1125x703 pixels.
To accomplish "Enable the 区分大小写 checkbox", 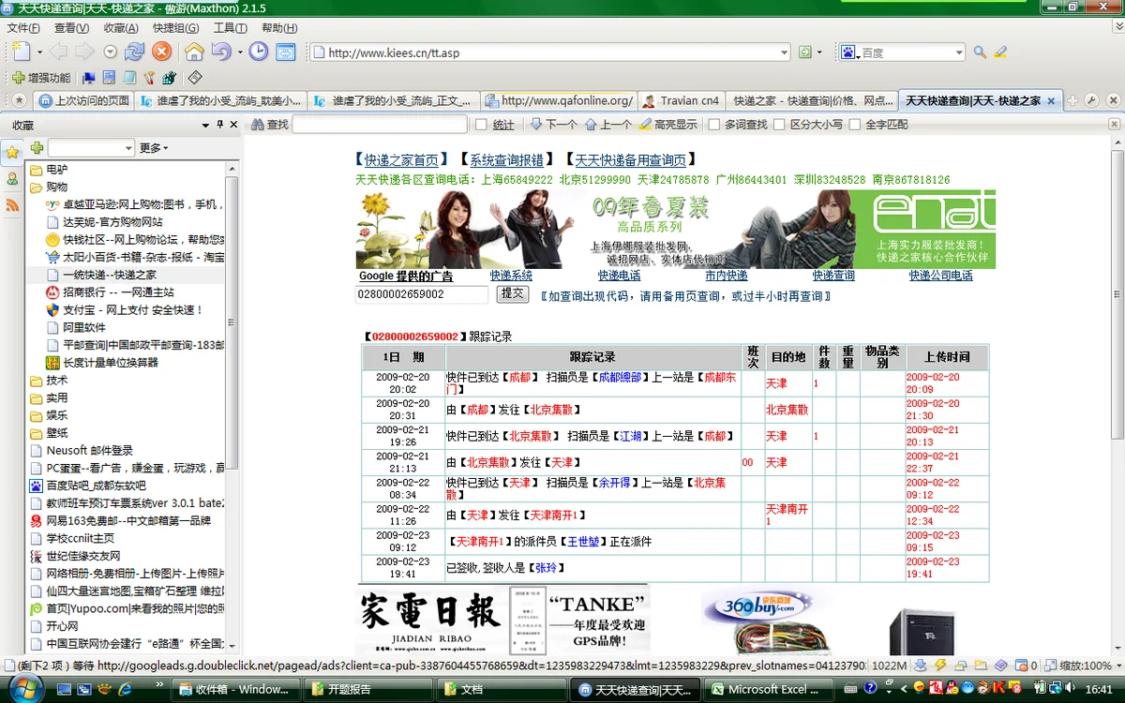I will [781, 125].
